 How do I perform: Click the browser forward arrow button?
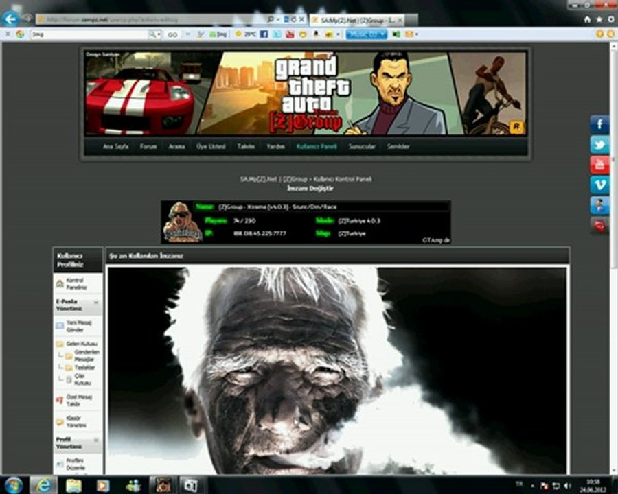pos(27,19)
